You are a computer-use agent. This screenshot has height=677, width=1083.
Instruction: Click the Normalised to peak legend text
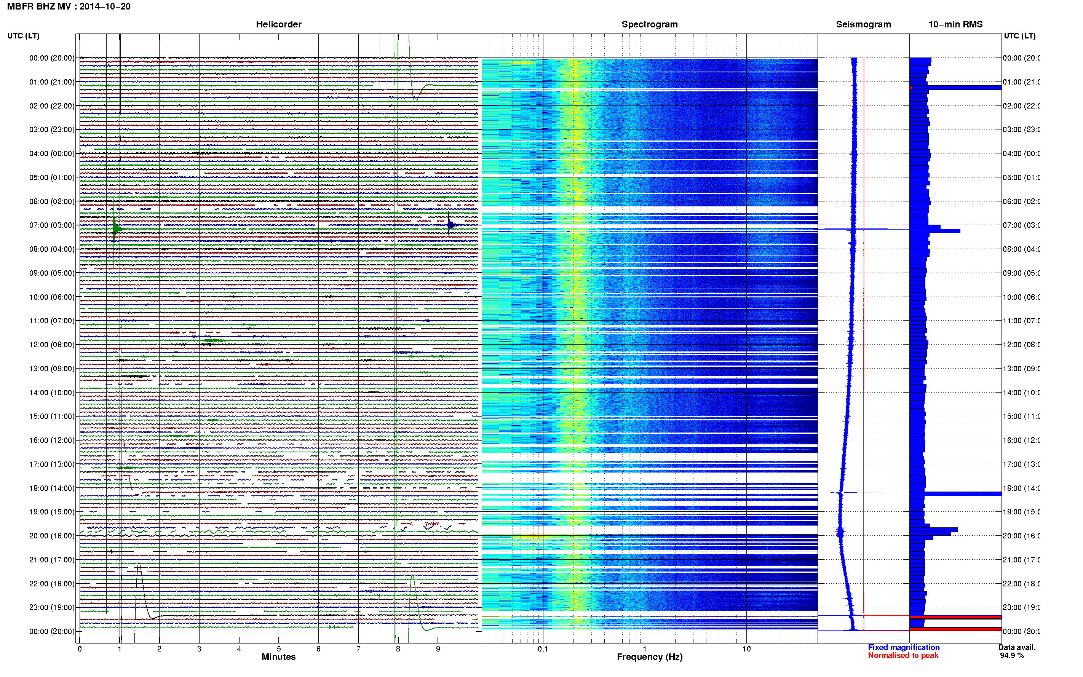[903, 656]
